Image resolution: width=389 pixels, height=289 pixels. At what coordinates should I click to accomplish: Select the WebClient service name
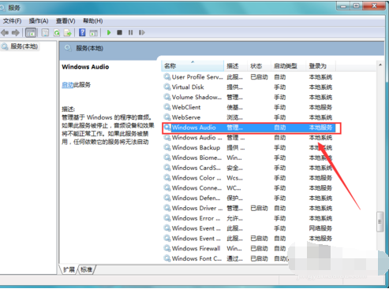(186, 107)
